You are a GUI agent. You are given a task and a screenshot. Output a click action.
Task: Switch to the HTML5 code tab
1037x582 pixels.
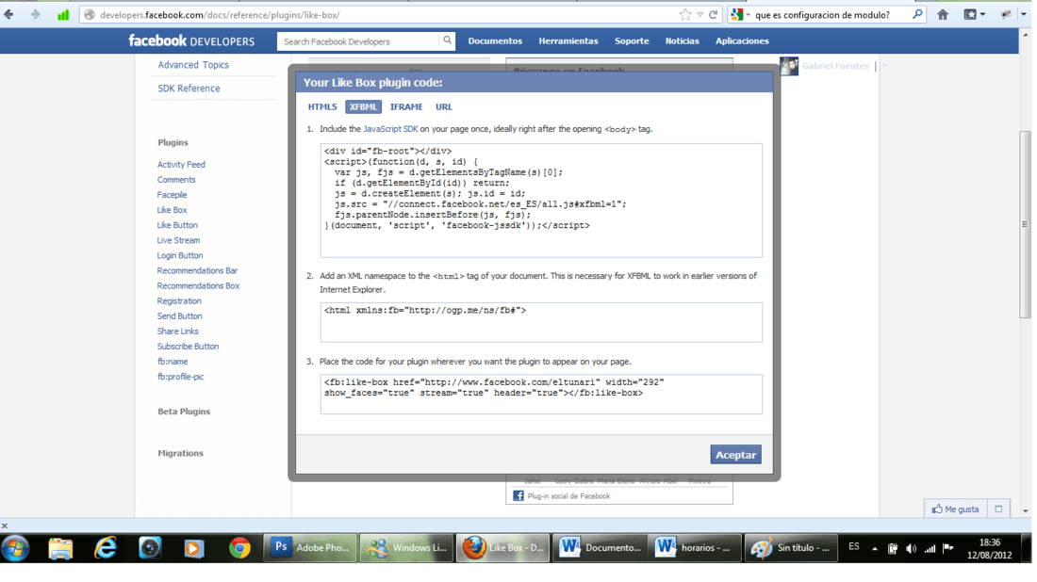tap(322, 107)
